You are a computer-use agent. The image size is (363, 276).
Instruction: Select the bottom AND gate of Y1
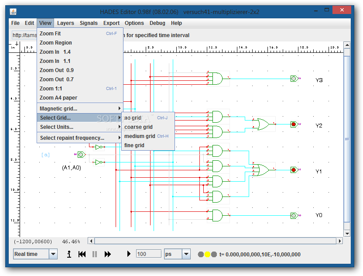point(217,197)
